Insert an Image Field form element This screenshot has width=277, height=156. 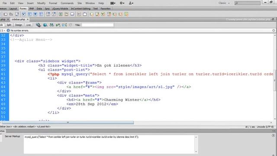point(61,14)
